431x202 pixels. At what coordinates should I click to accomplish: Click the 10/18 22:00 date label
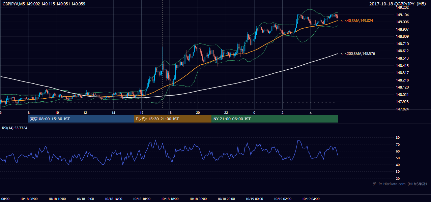tap(226, 199)
